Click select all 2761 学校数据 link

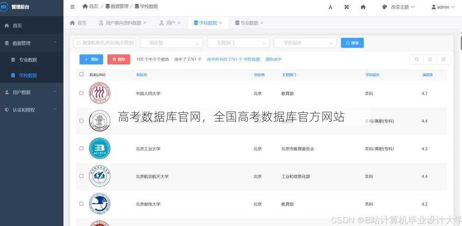click(234, 59)
